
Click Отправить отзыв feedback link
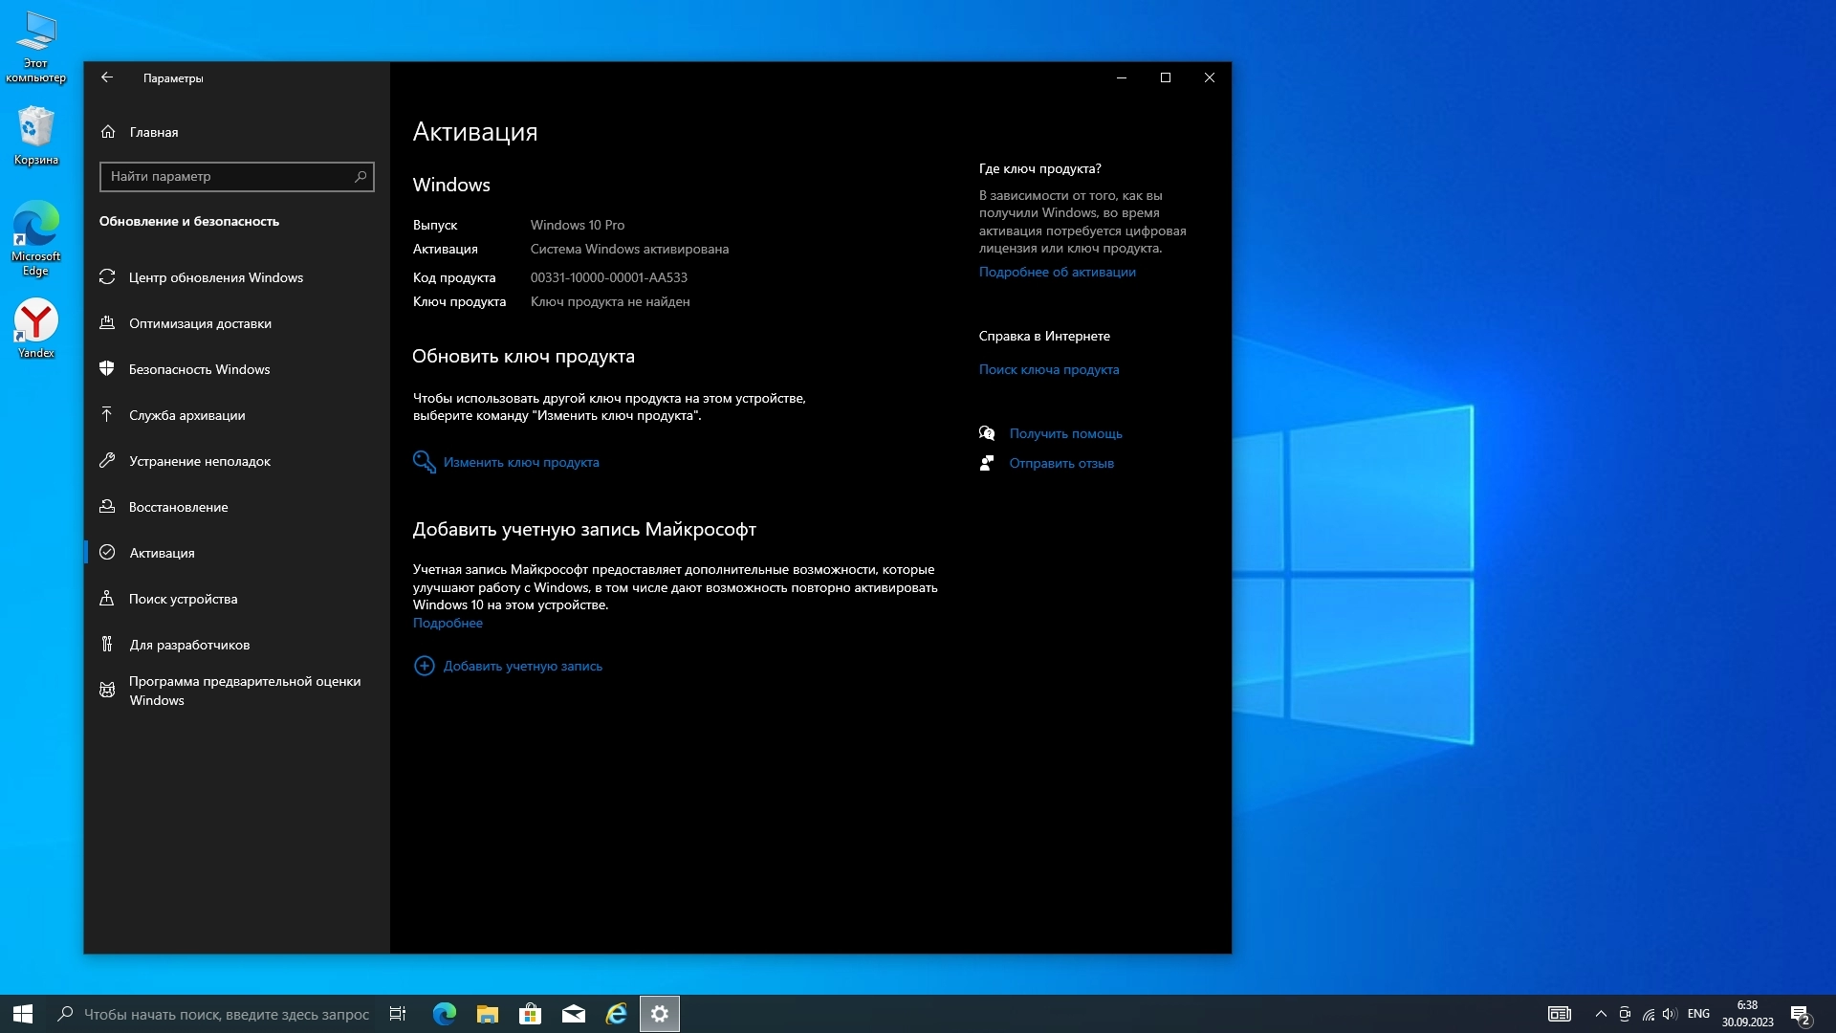click(x=1060, y=463)
